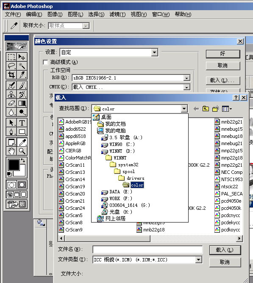The image size is (253, 283).
Task: Open the view menu dropdown in Load dialog
Action: [x=227, y=109]
